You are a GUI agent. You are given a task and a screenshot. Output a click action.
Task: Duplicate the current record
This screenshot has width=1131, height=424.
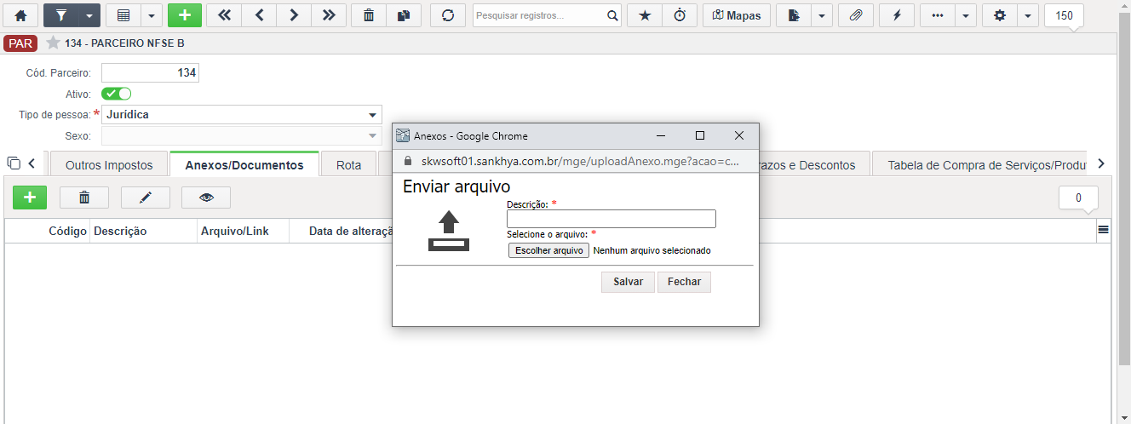404,15
